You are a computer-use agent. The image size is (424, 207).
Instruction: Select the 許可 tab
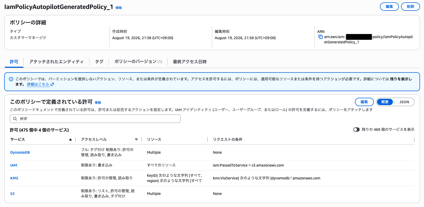point(14,62)
